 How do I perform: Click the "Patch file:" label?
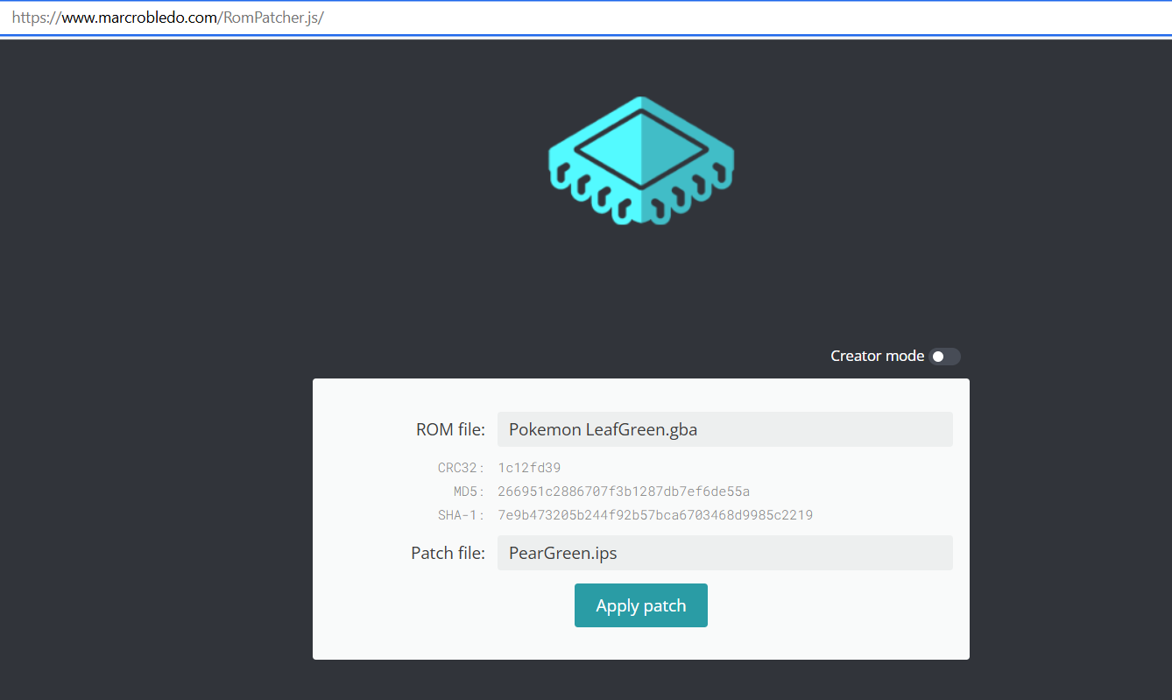click(x=448, y=554)
